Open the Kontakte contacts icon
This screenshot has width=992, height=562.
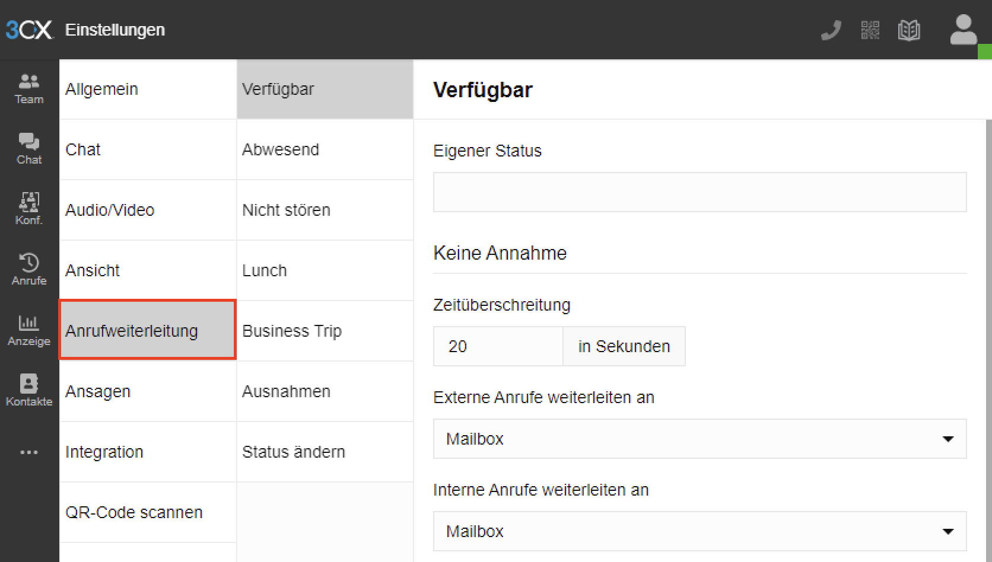pos(29,390)
